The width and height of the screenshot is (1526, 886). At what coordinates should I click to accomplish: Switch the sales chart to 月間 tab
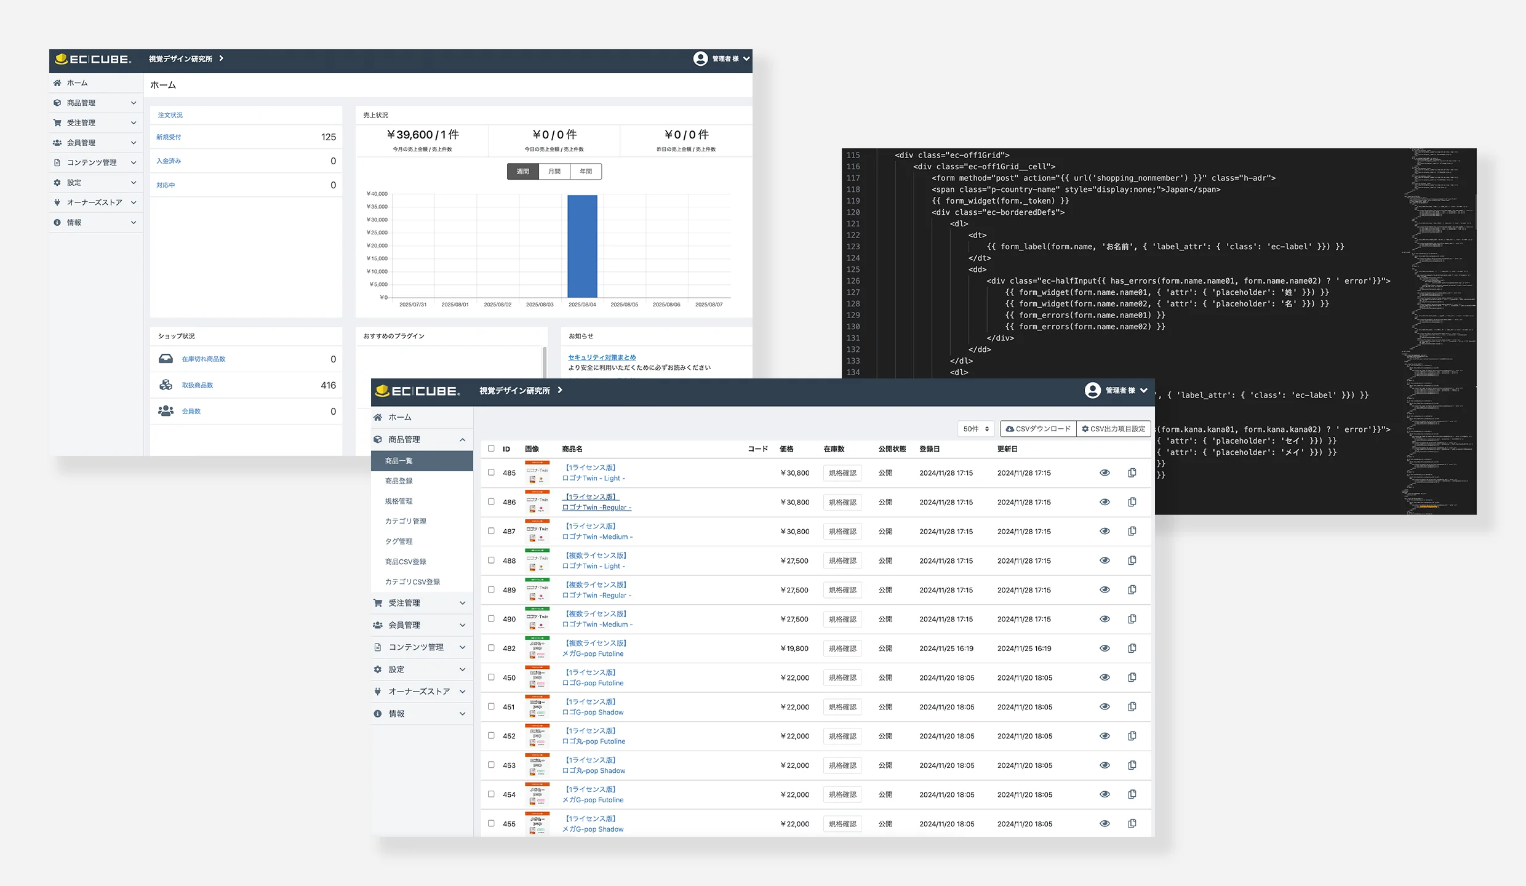[554, 172]
